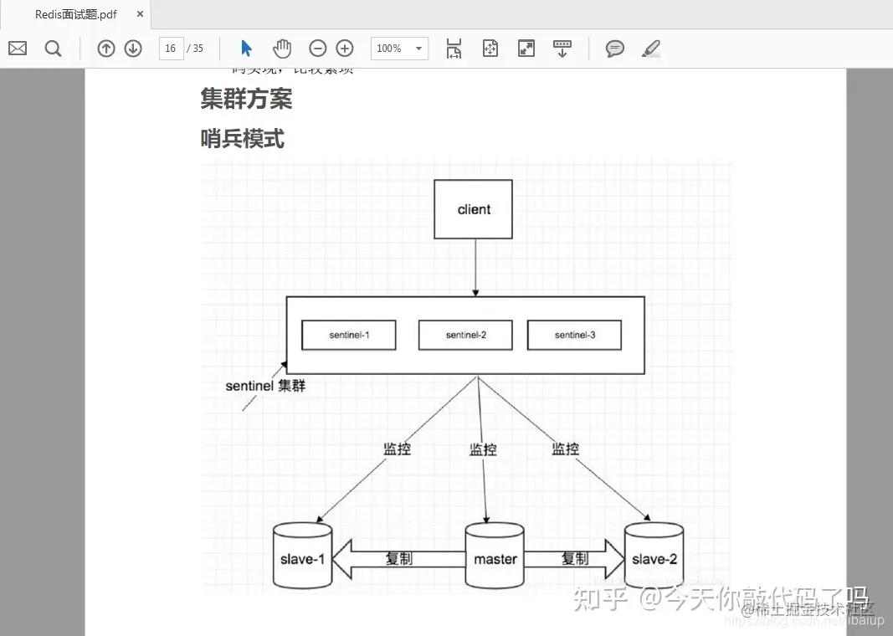Choose the arrow selection tool

[x=246, y=49]
